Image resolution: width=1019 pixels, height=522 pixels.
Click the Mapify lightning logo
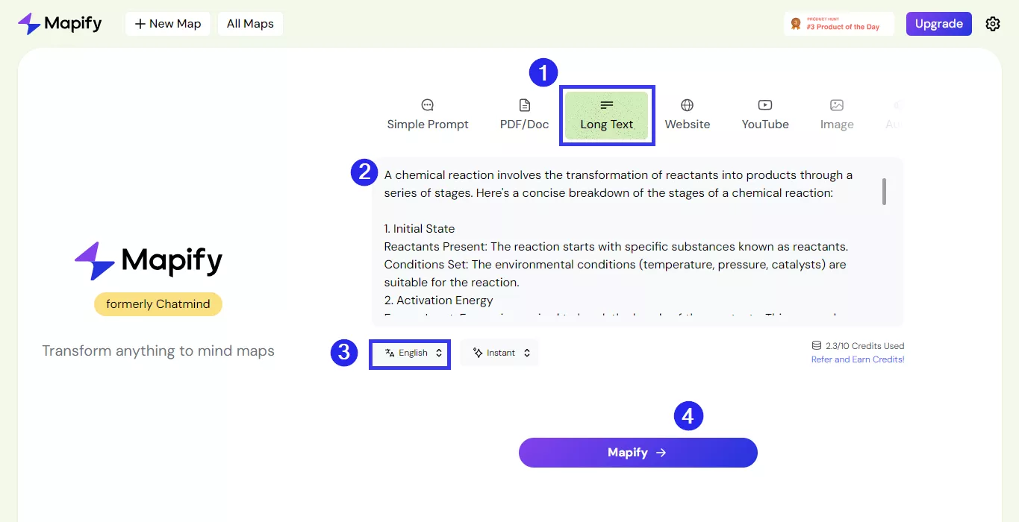pos(30,23)
